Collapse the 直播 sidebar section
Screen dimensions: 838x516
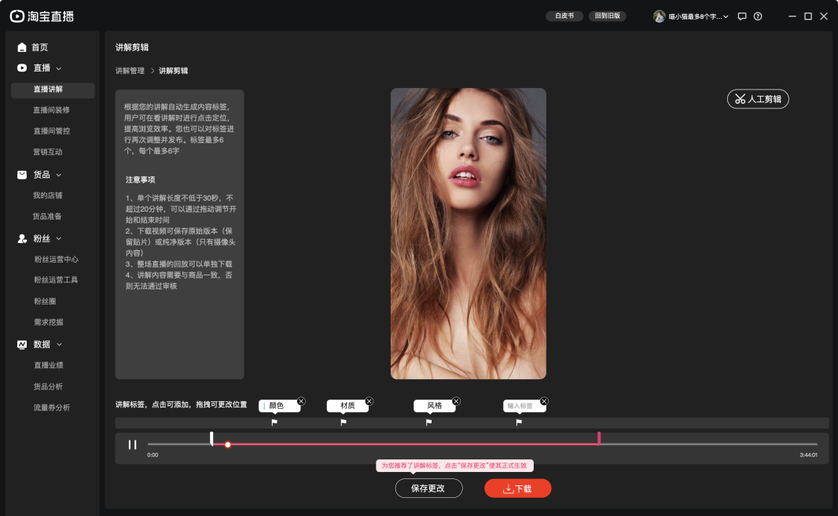[x=59, y=68]
